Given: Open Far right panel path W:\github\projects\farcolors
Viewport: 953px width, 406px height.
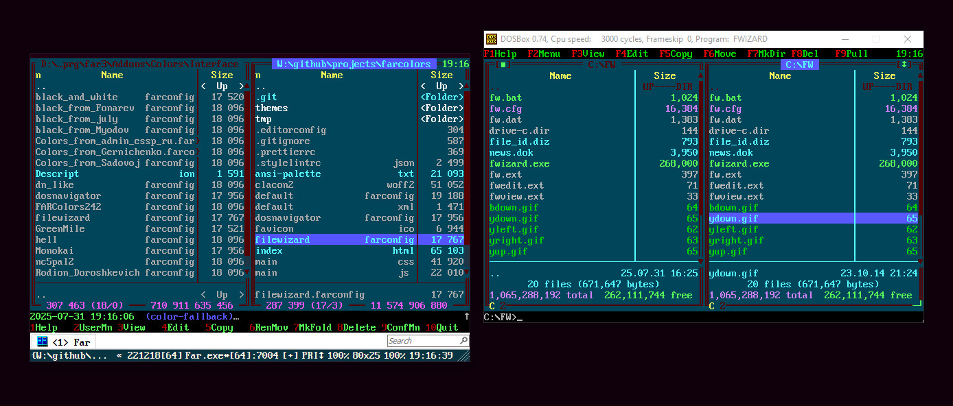Looking at the screenshot, I should tap(354, 64).
